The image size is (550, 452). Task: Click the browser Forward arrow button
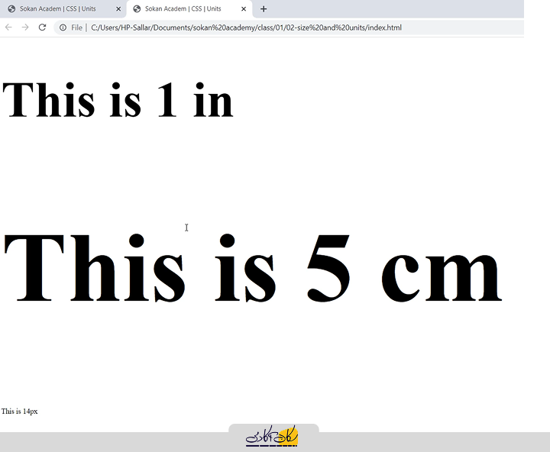tap(25, 27)
